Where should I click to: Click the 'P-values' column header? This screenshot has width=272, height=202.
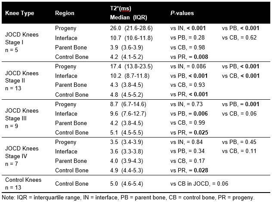(182, 13)
